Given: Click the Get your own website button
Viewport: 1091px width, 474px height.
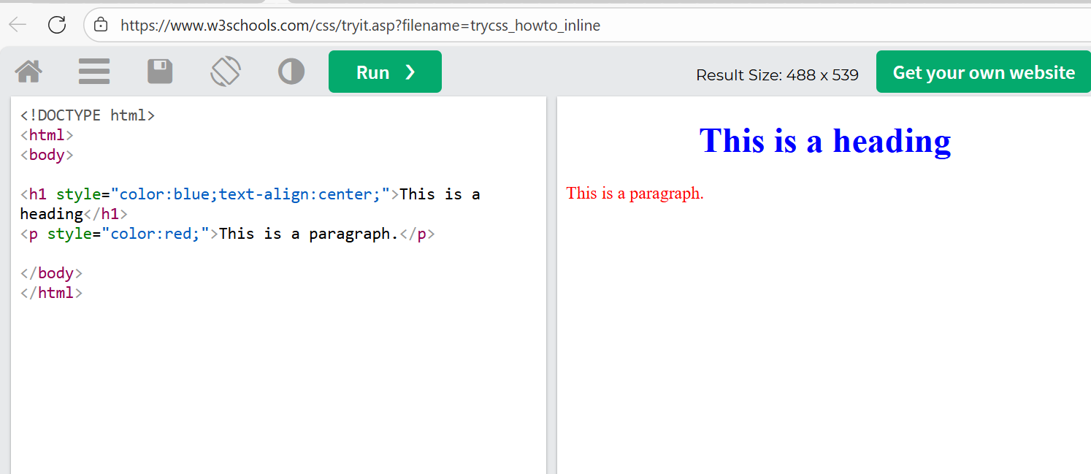Looking at the screenshot, I should click(983, 72).
